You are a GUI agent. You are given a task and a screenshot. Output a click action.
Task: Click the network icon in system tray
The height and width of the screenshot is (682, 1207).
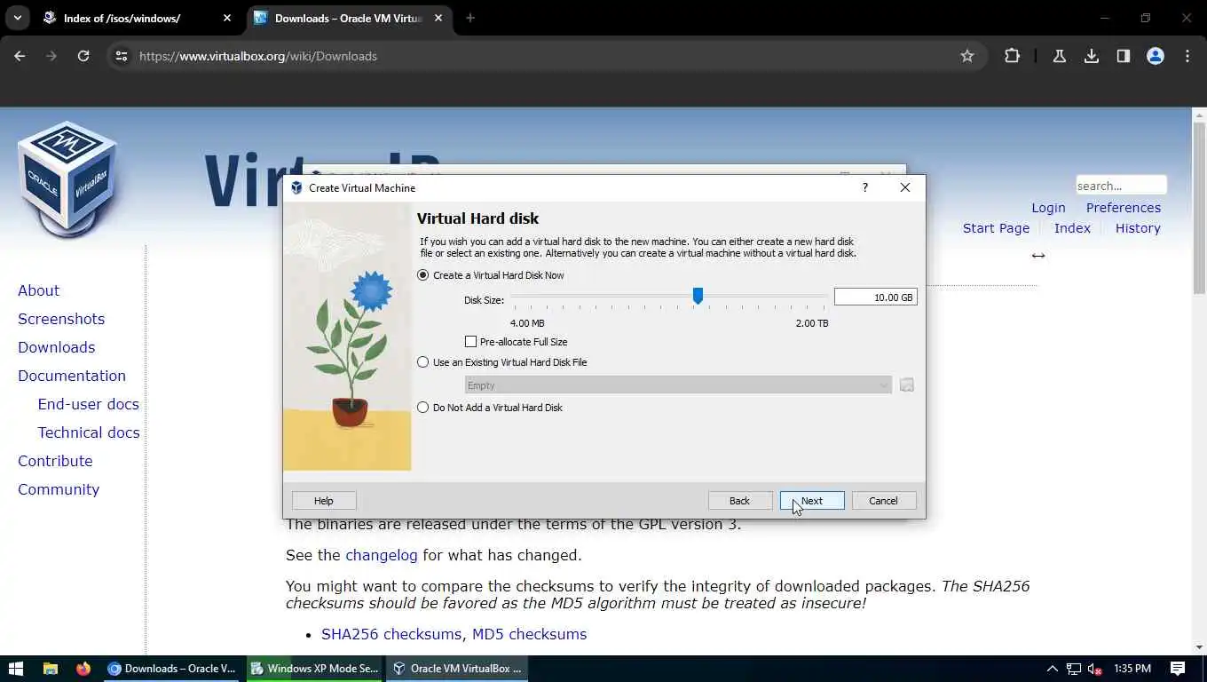click(x=1074, y=669)
